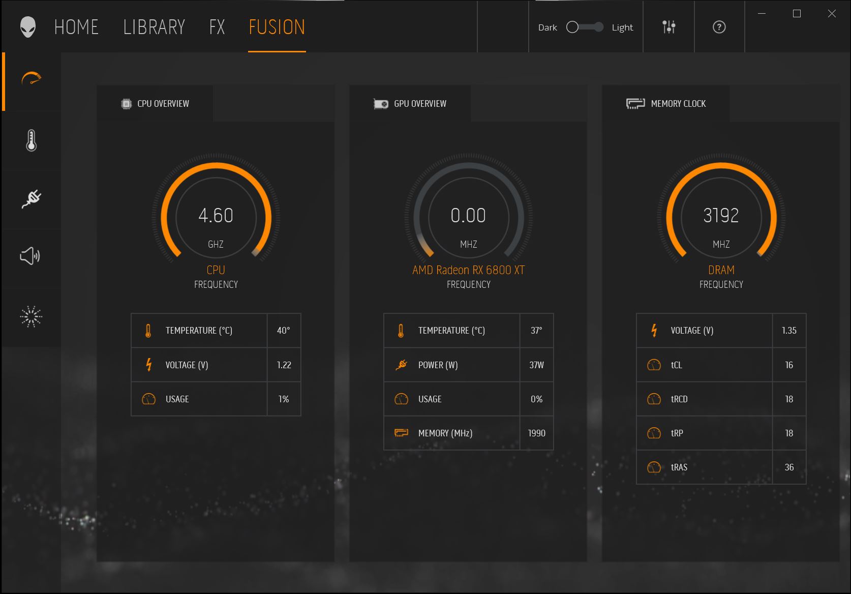Open the starburst sidebar section

tap(31, 316)
